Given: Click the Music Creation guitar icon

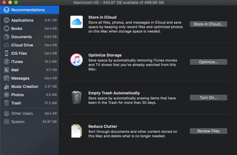Looking at the screenshot, I should [6, 86].
